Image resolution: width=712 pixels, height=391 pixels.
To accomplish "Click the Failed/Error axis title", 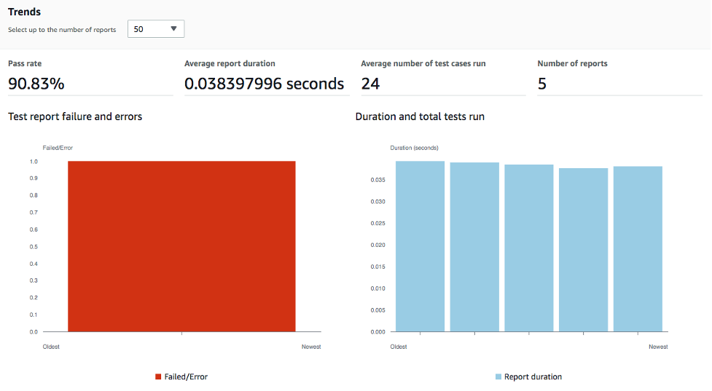I will [58, 148].
